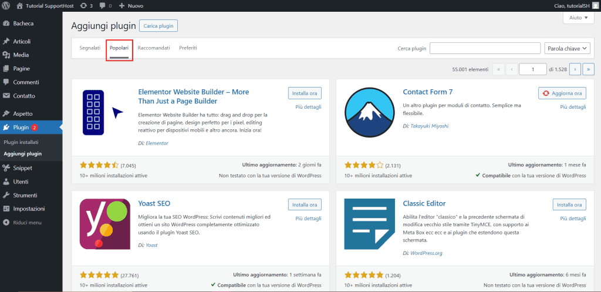The height and width of the screenshot is (292, 601).
Task: Open the Plugin installati submenu
Action: pyautogui.click(x=21, y=142)
